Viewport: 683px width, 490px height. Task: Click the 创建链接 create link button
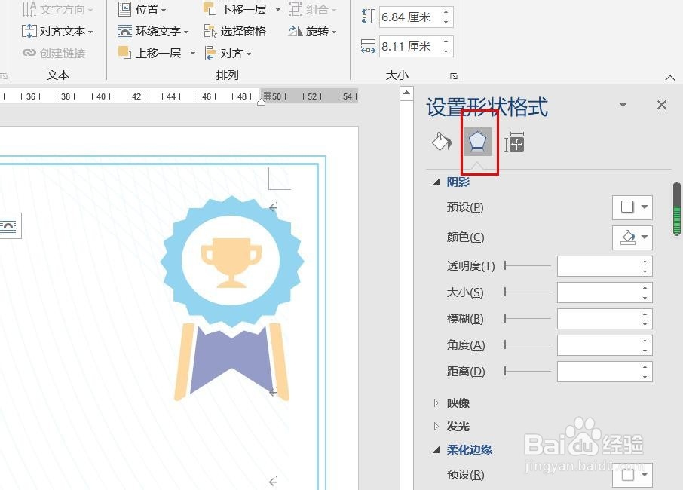tap(60, 53)
